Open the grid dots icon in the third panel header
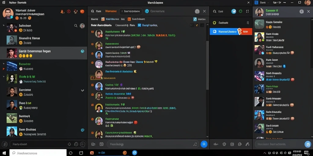Viewport: 313px width, 156px height. pyautogui.click(x=248, y=11)
